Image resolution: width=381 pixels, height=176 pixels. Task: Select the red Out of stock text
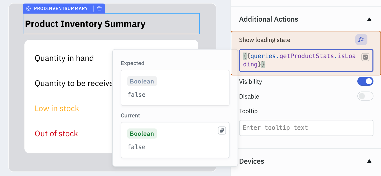[x=56, y=134]
